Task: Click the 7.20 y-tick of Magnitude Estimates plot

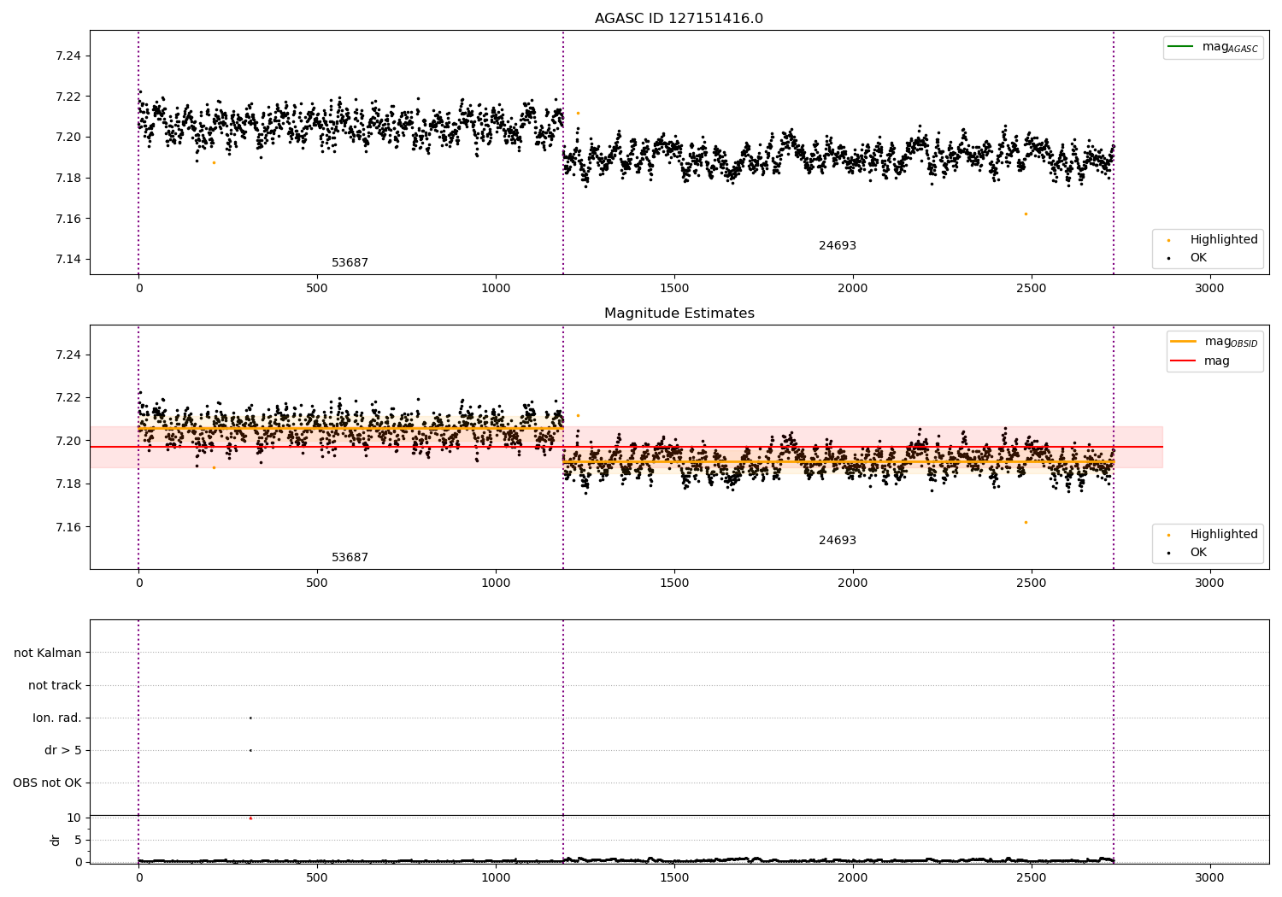Action: point(68,441)
